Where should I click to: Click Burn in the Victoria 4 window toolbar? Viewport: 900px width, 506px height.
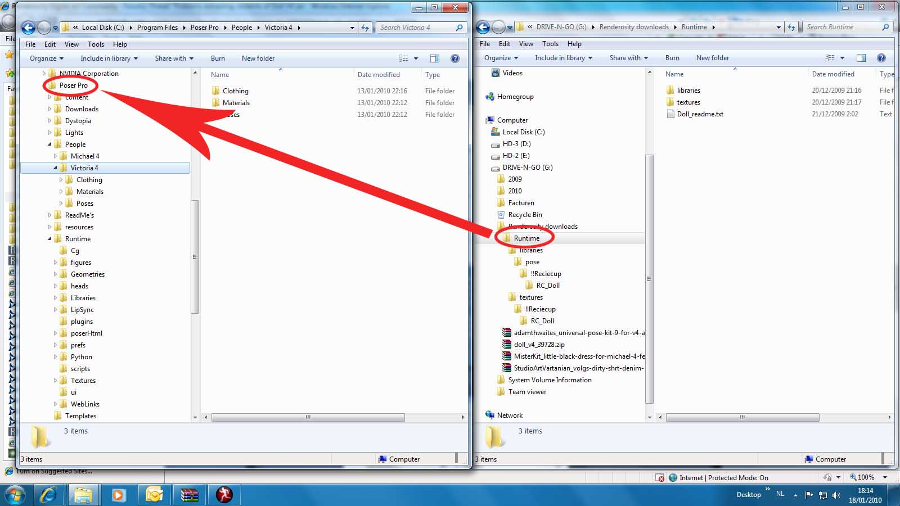(218, 58)
